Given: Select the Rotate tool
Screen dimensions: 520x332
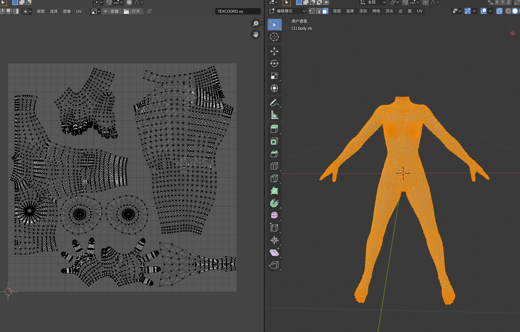Looking at the screenshot, I should click(x=274, y=64).
